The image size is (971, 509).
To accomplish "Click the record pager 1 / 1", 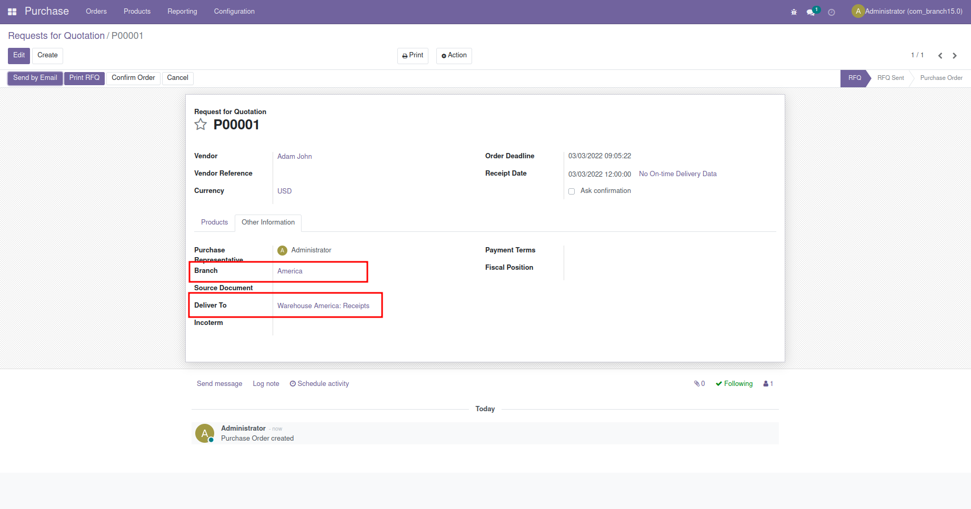I will pyautogui.click(x=917, y=55).
